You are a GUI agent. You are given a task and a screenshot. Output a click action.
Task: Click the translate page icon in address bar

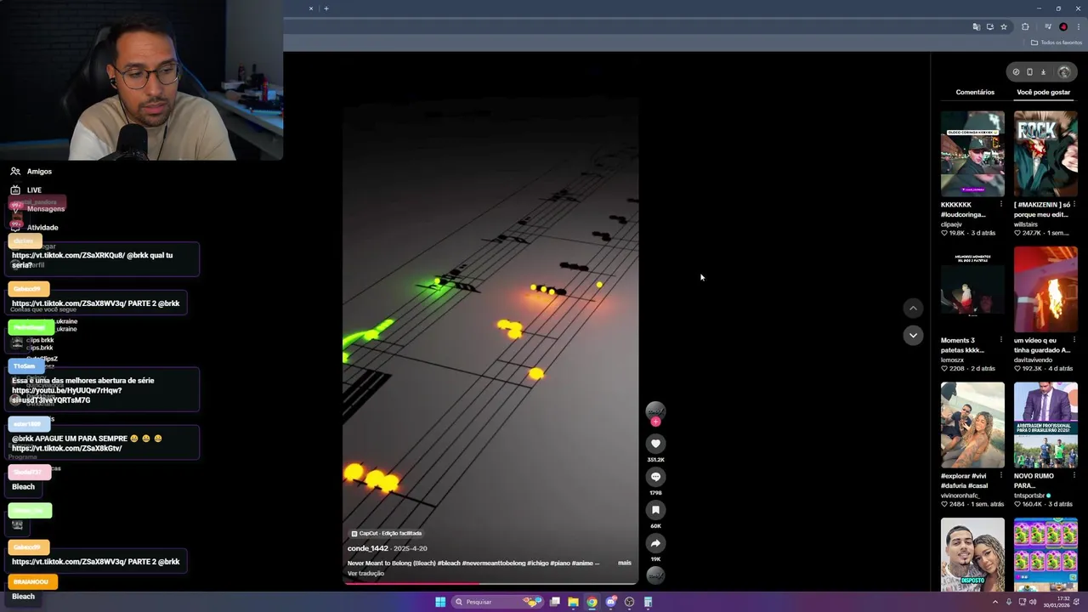coord(976,27)
